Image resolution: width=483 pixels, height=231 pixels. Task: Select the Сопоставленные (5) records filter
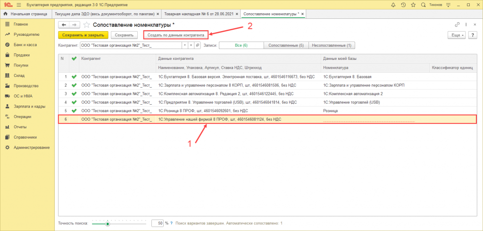coord(286,45)
